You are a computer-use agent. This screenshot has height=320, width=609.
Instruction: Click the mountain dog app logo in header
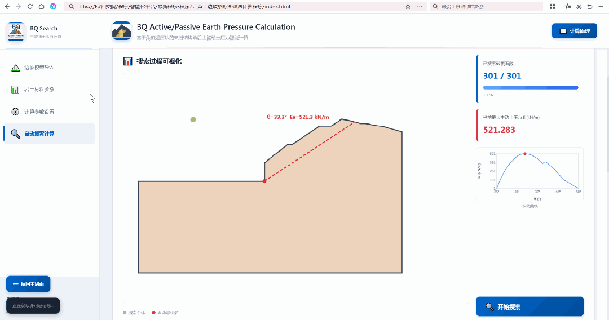click(121, 32)
